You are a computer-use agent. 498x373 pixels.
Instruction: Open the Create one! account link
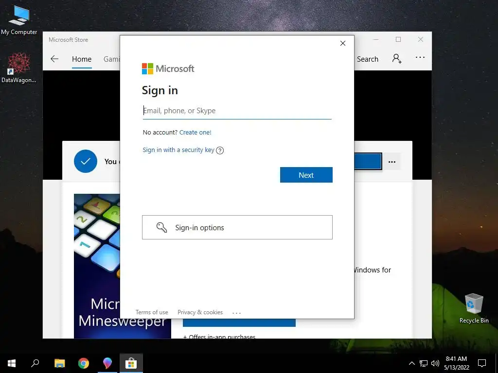[195, 132]
